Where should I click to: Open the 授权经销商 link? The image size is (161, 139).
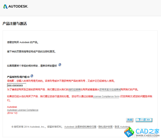coord(75,90)
